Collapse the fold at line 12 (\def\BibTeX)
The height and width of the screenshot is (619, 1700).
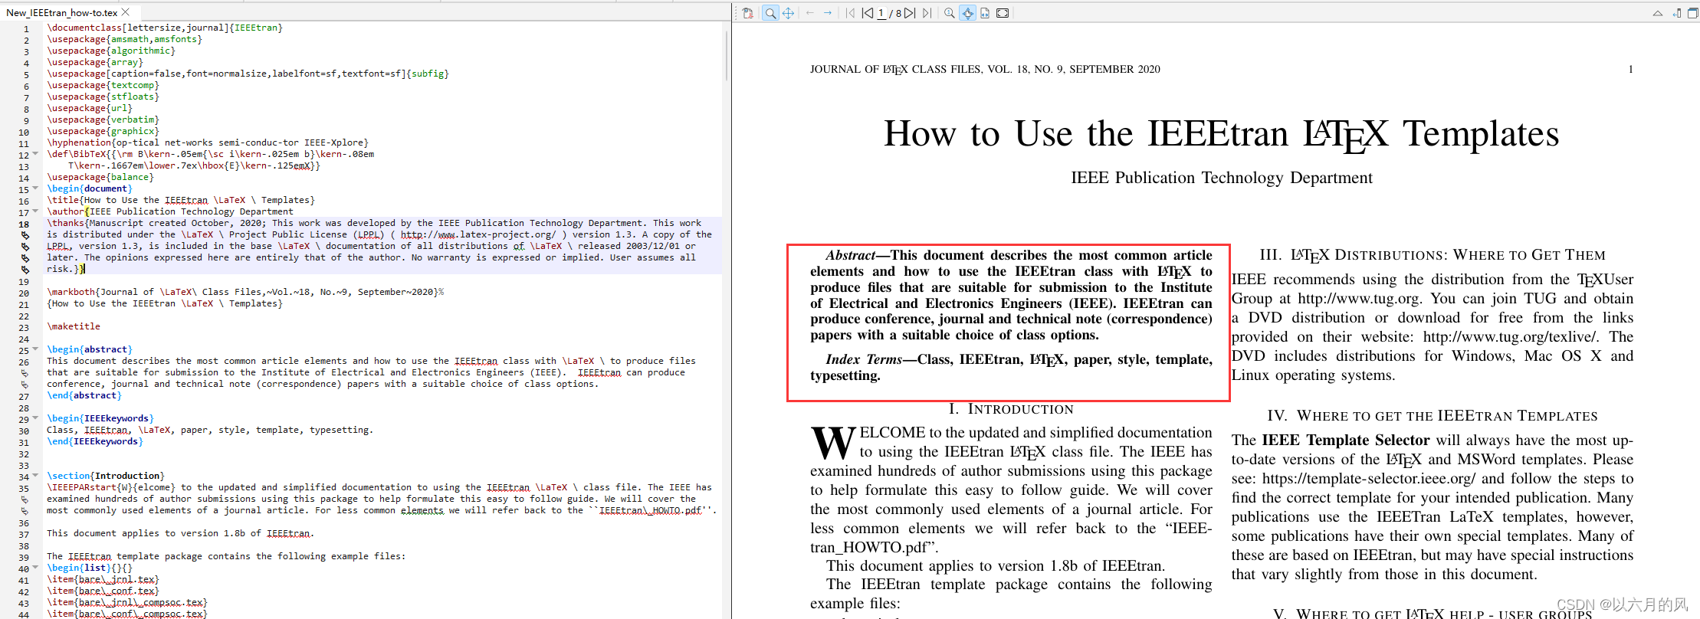click(35, 154)
